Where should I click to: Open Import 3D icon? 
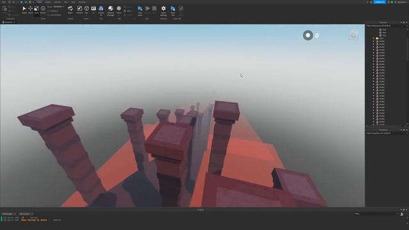click(101, 10)
